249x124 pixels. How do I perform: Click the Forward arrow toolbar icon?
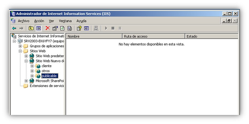point(21,28)
